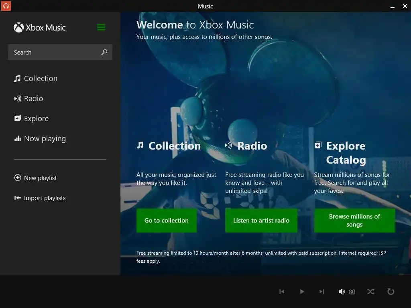Create a New playlist
This screenshot has height=308, width=411.
click(x=35, y=178)
